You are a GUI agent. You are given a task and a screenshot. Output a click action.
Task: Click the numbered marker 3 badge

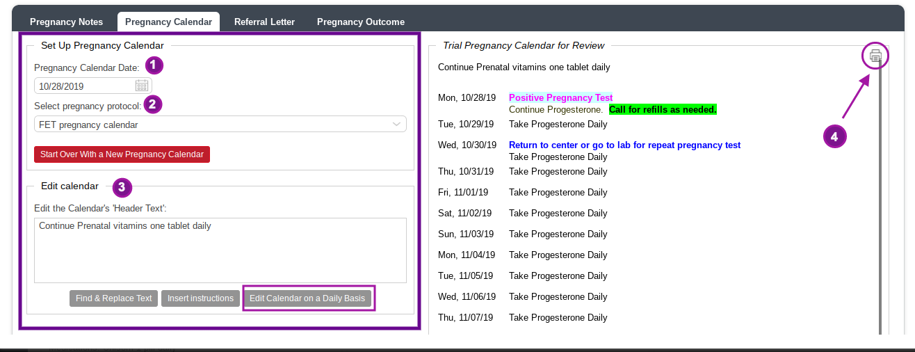(122, 186)
